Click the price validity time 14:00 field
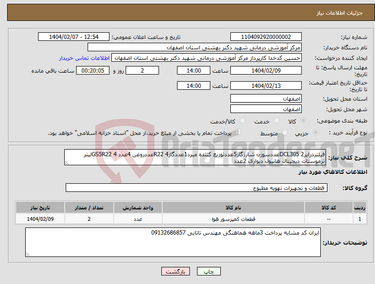The image size is (375, 284). point(194,85)
